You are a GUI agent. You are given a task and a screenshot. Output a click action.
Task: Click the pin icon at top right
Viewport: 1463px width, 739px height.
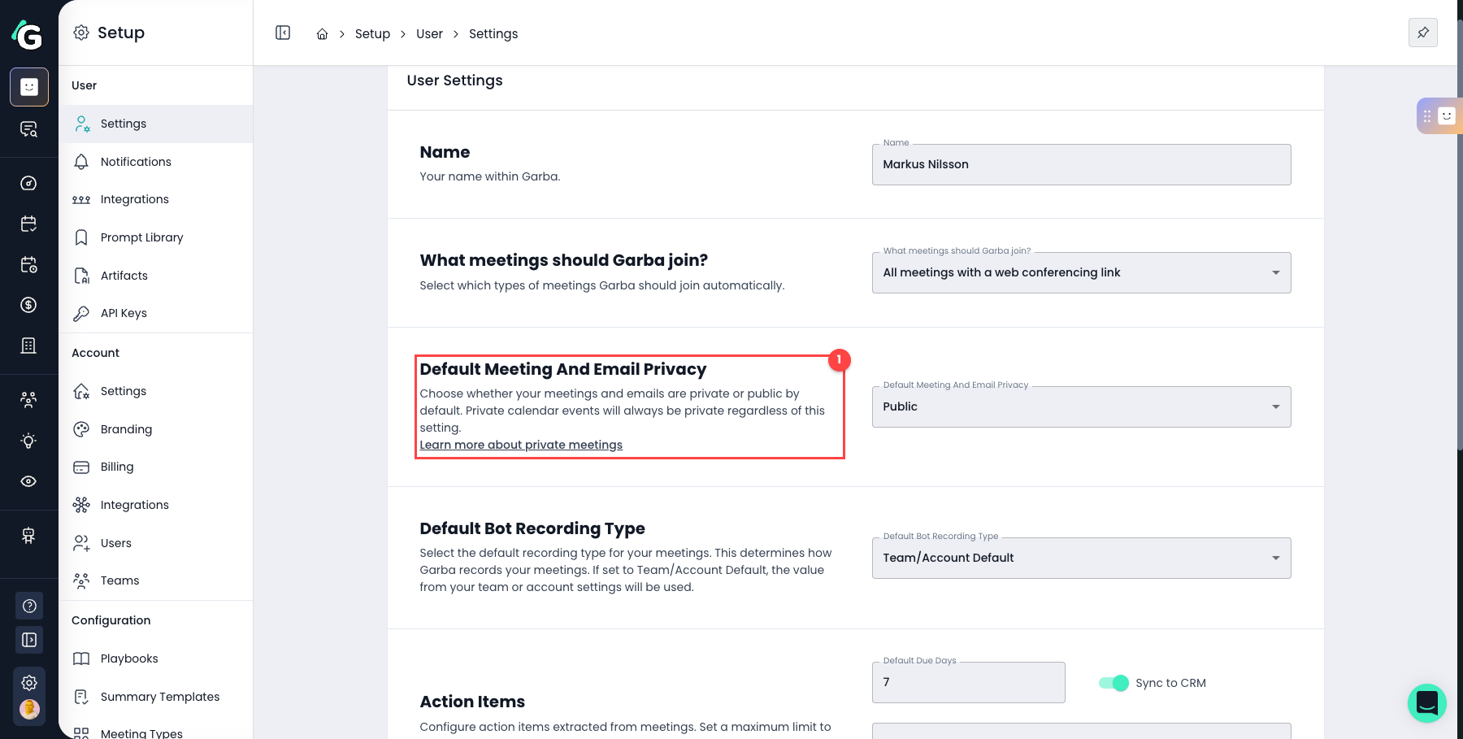pyautogui.click(x=1423, y=33)
